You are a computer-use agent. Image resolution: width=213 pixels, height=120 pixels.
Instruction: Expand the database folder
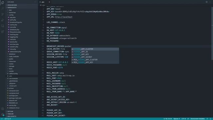[x=22, y=54]
